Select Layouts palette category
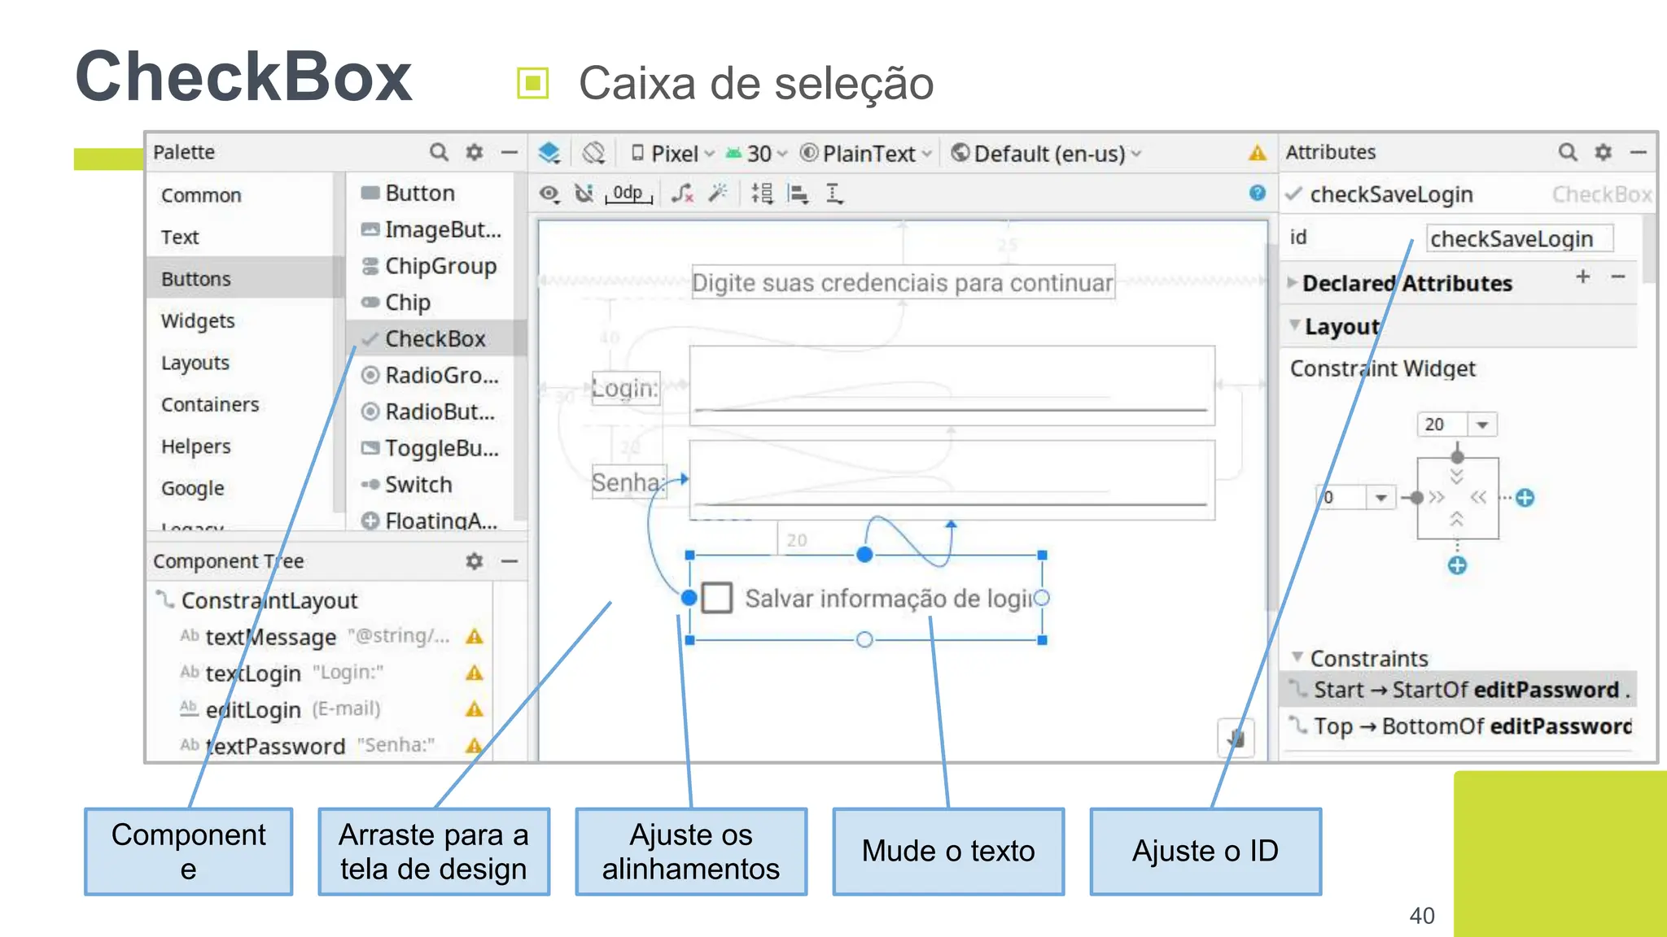The height and width of the screenshot is (937, 1667). (195, 363)
